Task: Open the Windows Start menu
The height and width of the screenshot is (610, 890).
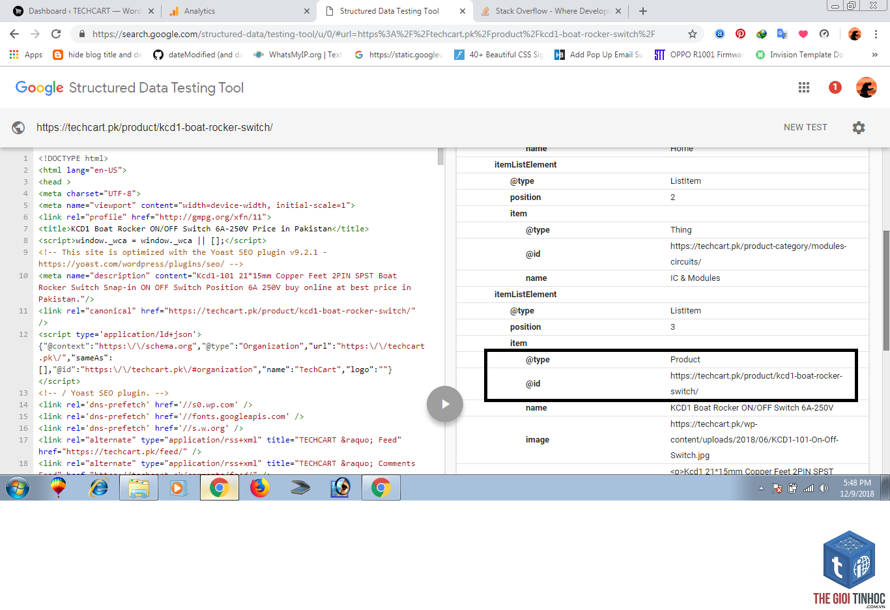Action: point(18,487)
